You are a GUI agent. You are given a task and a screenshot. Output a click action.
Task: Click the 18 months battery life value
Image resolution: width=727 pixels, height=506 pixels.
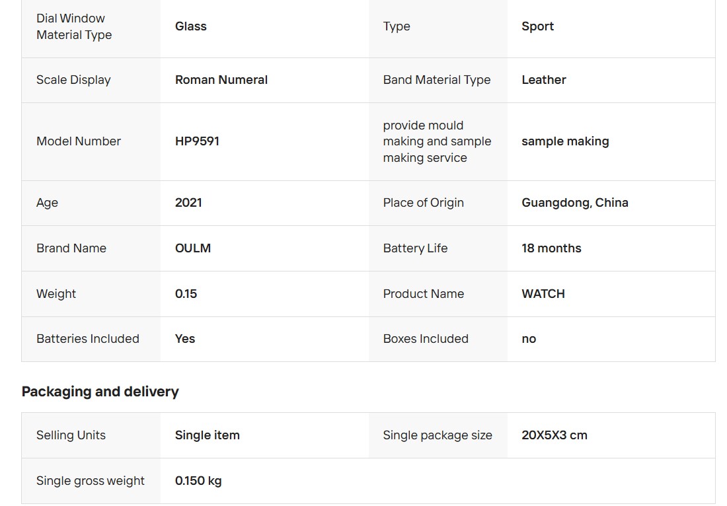coord(551,248)
